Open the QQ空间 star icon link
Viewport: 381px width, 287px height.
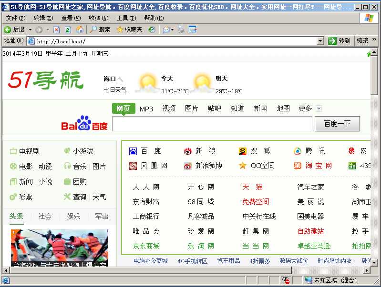pyautogui.click(x=243, y=166)
